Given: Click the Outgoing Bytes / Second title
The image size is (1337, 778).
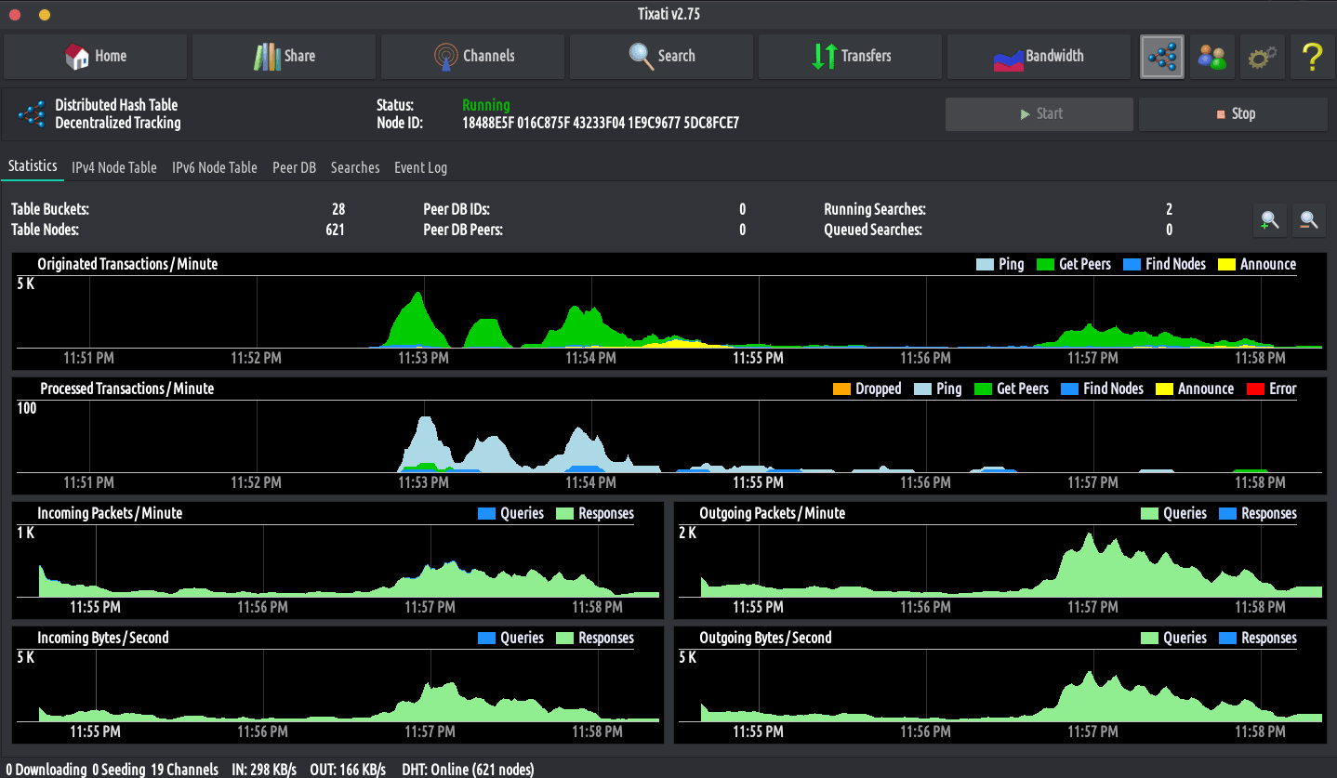Looking at the screenshot, I should tap(765, 638).
